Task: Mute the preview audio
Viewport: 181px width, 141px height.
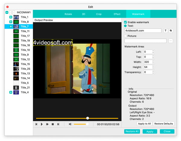Action: 70,124
